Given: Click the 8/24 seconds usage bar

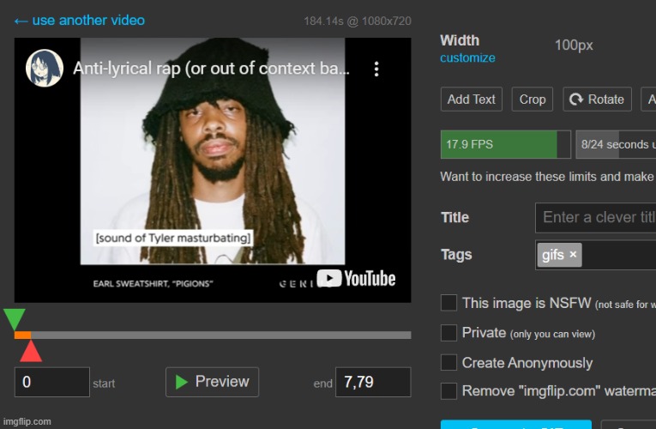Looking at the screenshot, I should coord(616,144).
